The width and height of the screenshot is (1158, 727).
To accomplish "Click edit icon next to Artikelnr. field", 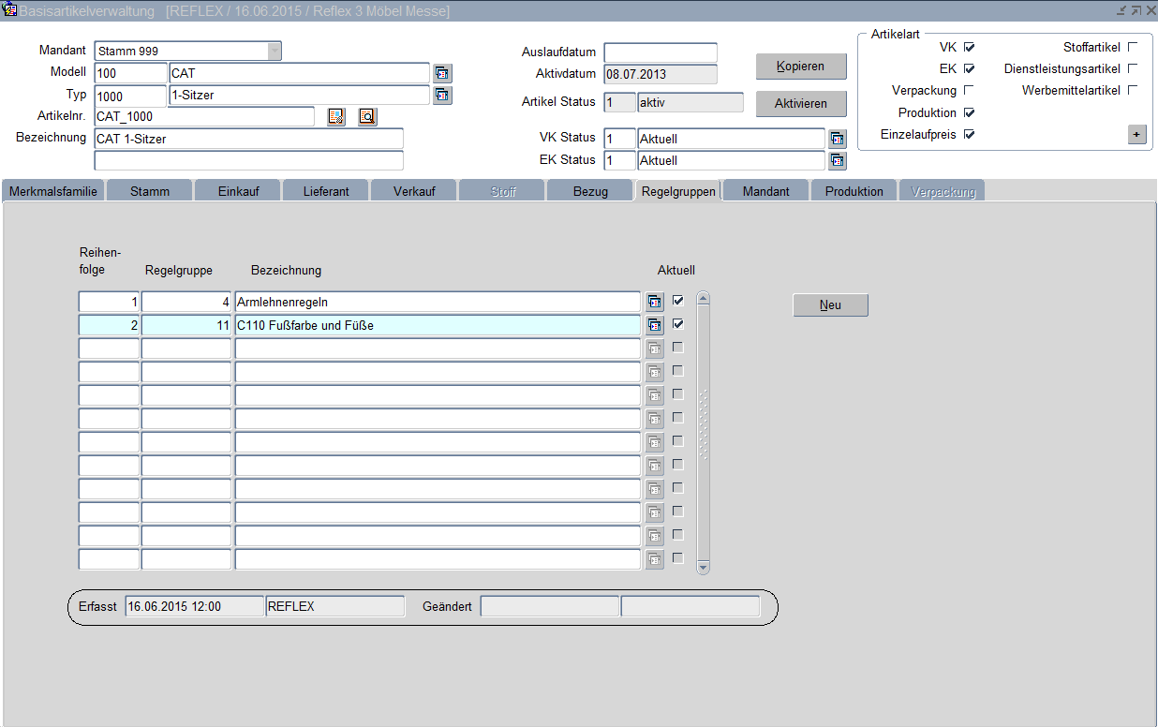I will (336, 116).
